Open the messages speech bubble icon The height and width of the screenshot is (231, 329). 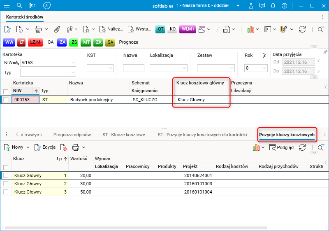261,6
